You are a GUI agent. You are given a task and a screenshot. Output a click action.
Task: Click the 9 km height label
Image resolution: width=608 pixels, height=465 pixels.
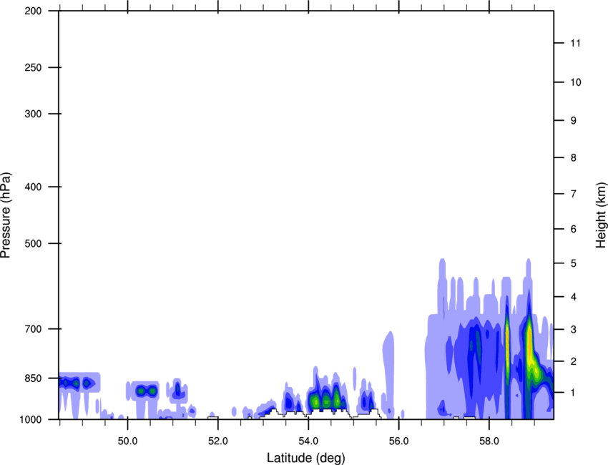tap(574, 121)
